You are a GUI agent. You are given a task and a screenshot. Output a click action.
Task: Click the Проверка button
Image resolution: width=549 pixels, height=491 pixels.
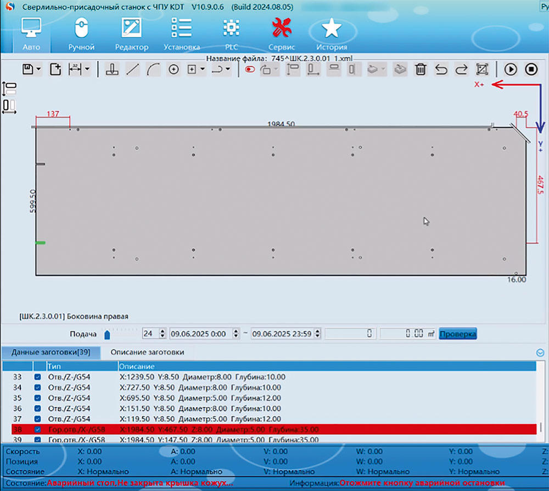point(457,334)
